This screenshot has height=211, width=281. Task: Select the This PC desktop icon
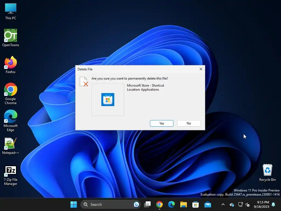pyautogui.click(x=11, y=11)
